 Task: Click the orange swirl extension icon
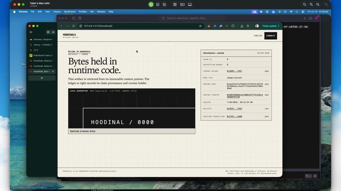[x=227, y=26]
